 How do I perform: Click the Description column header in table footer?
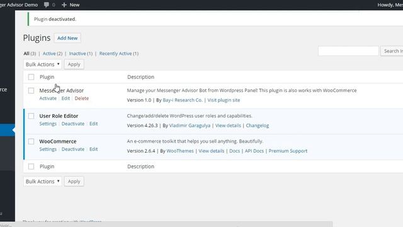coord(141,166)
